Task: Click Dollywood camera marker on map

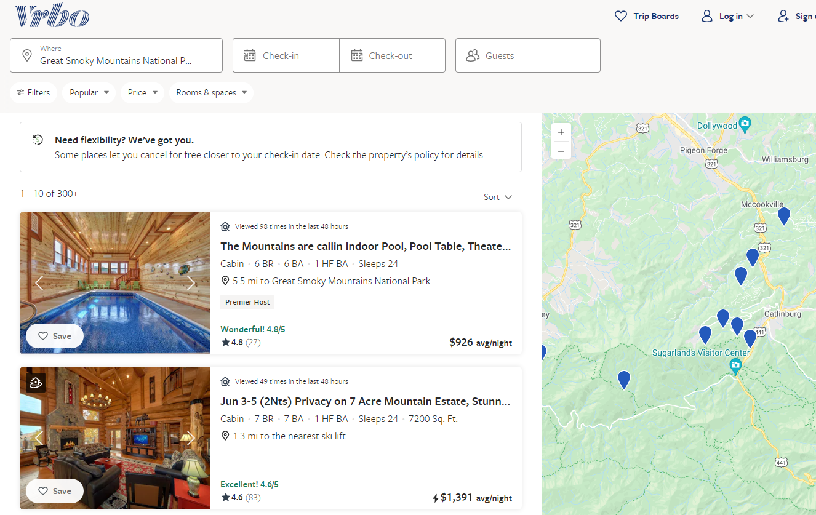Action: click(745, 124)
